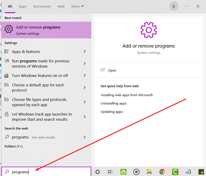The image size is (206, 176).
Task: Open Task View on the taskbar
Action: coord(110,172)
